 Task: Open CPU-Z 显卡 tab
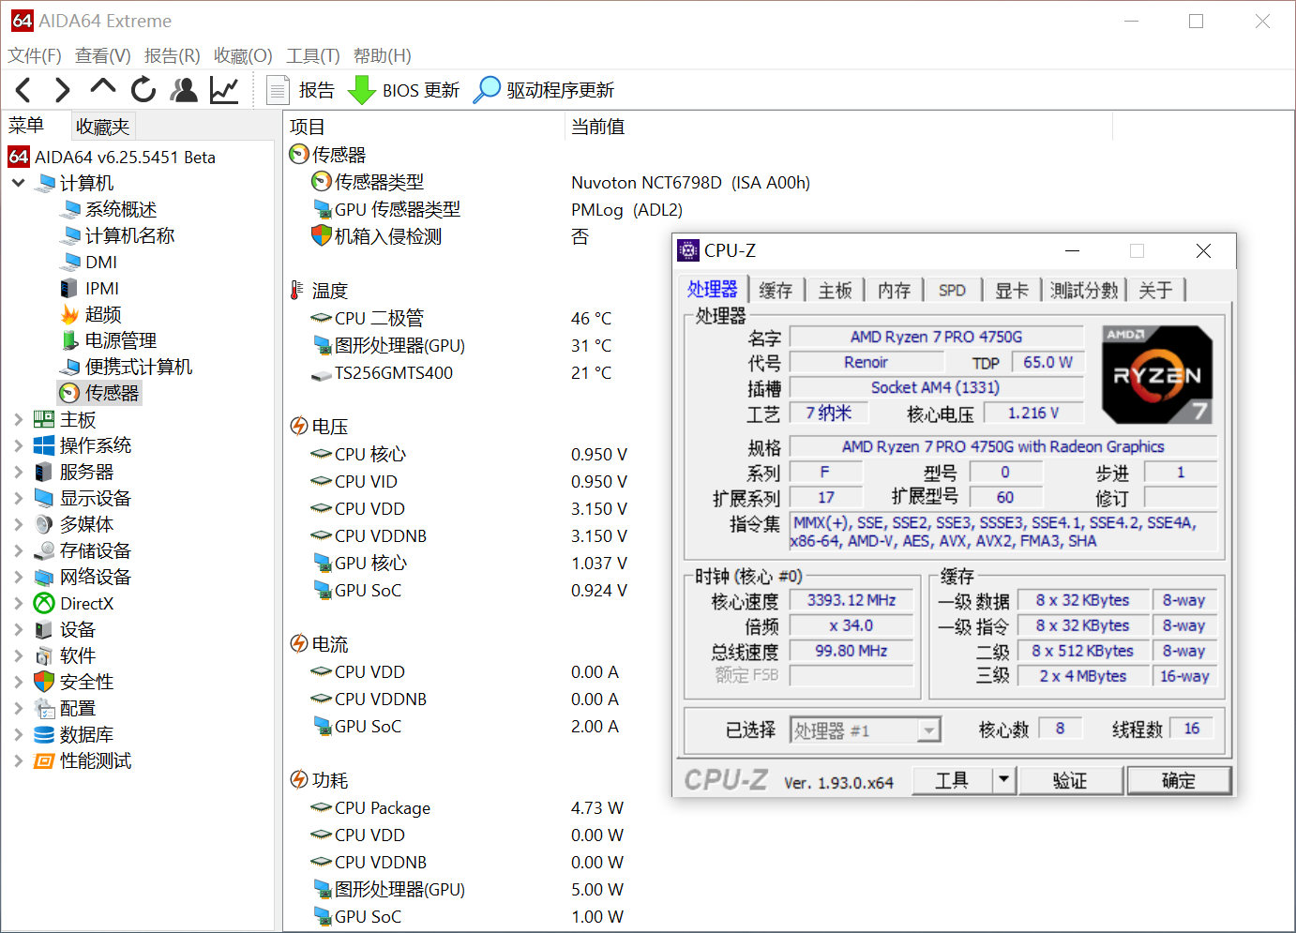point(1011,290)
